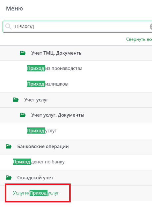Click folder icon beside Учет ТМЦ. Документы
The height and width of the screenshot is (207, 152).
23,53
